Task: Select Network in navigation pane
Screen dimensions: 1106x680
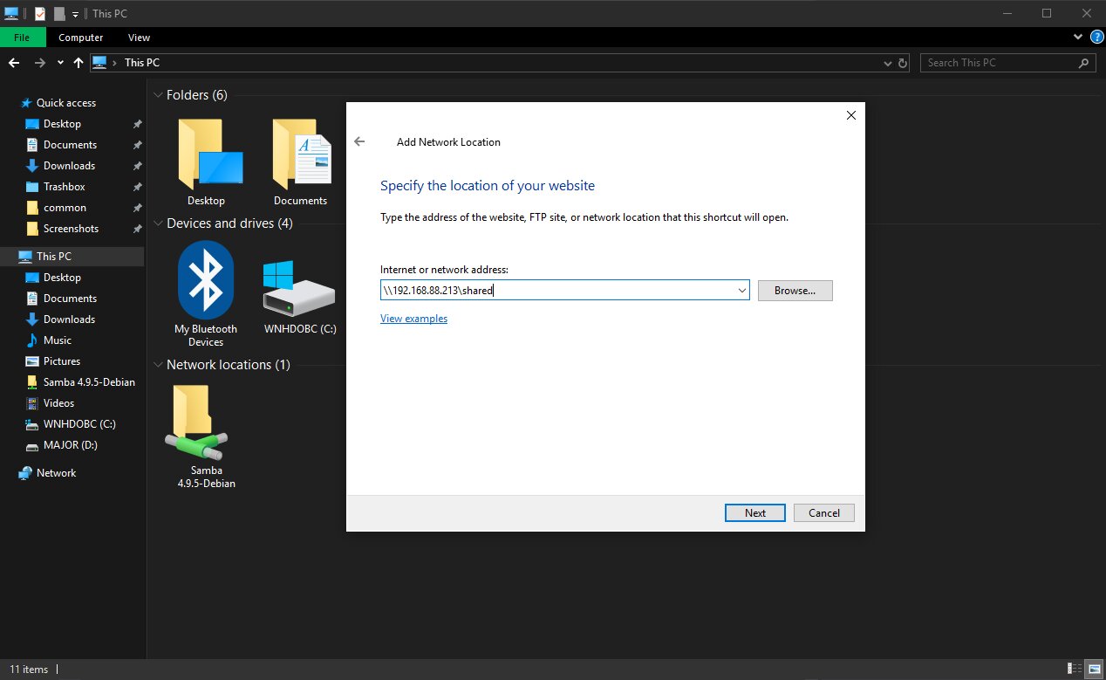Action: click(x=56, y=473)
